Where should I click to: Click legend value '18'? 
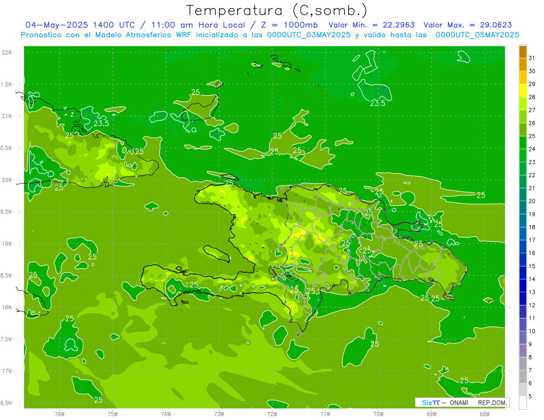pos(532,227)
